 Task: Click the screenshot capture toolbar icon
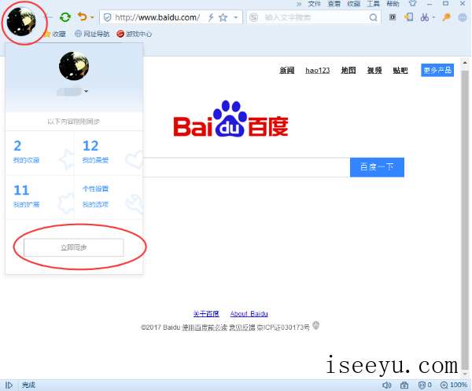click(393, 17)
